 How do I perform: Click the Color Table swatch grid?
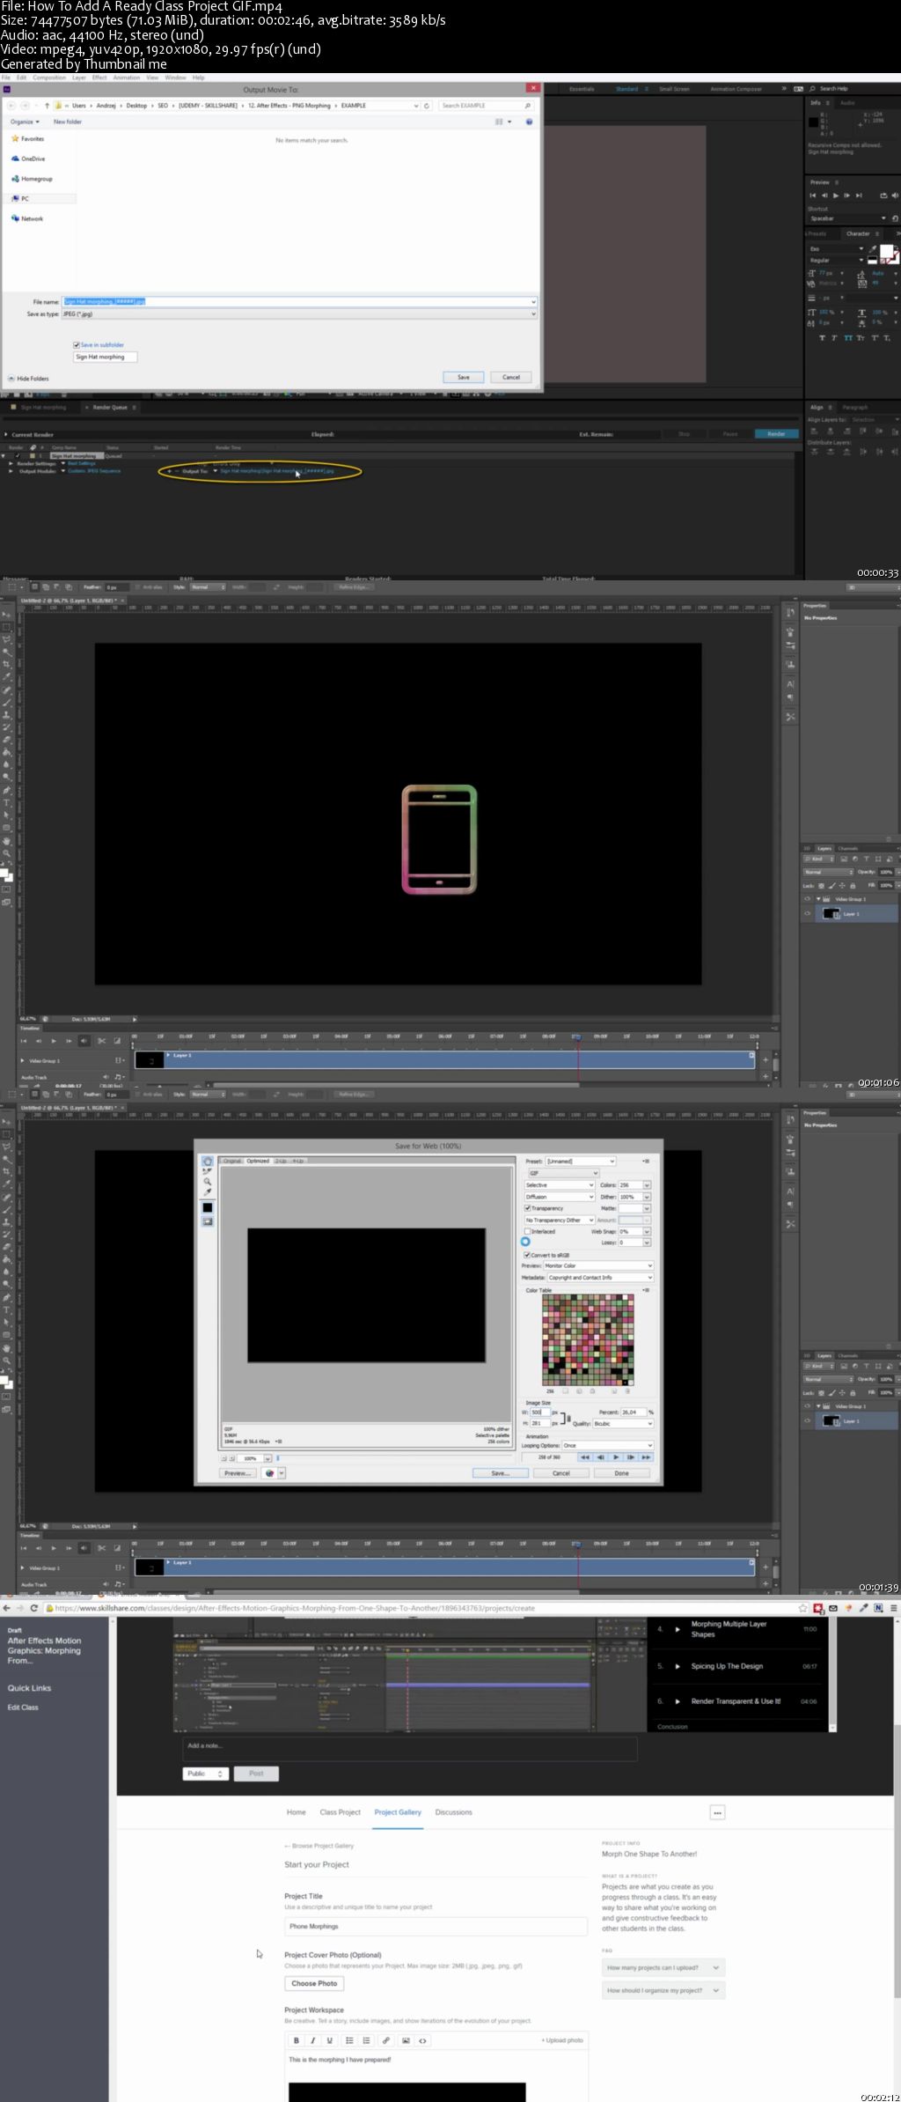tap(588, 1340)
